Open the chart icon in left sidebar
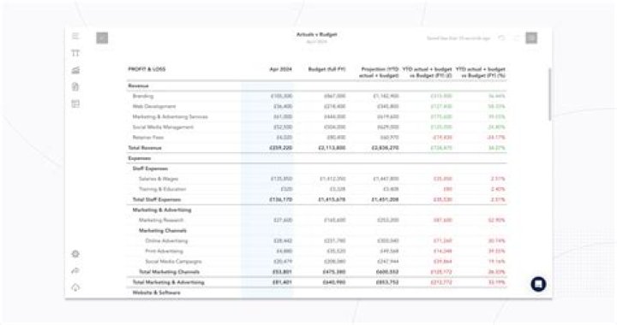Image resolution: width=617 pixels, height=325 pixels. [75, 70]
